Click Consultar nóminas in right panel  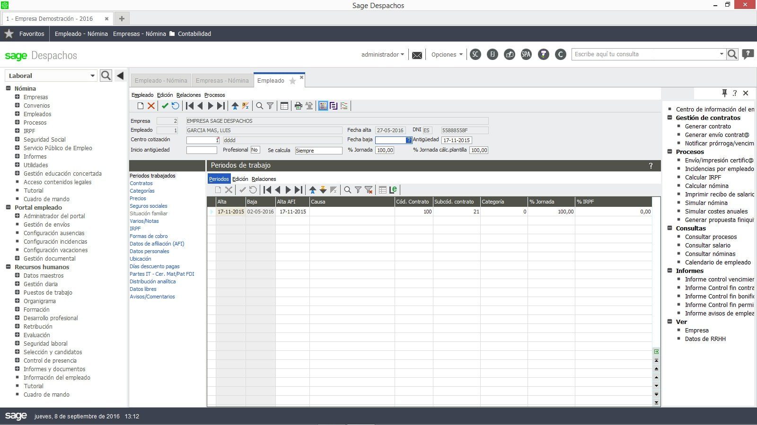710,254
